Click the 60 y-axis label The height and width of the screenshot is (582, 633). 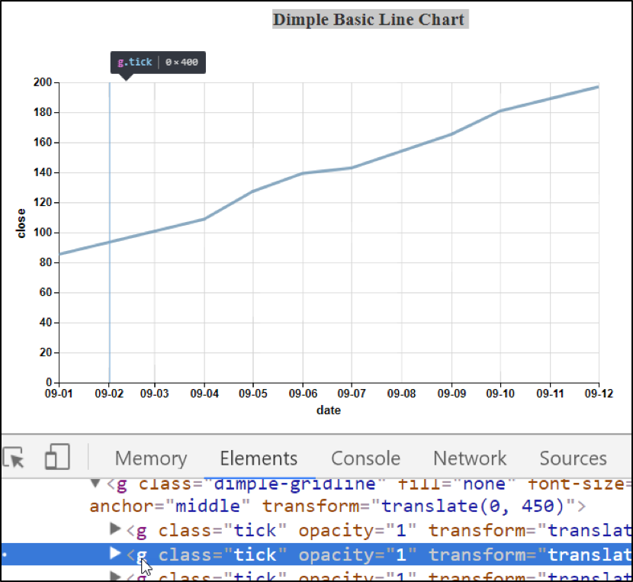pos(46,292)
